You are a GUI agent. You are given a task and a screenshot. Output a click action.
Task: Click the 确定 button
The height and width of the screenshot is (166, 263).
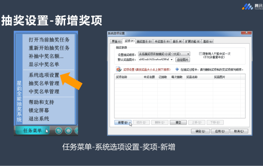[x=200, y=131]
